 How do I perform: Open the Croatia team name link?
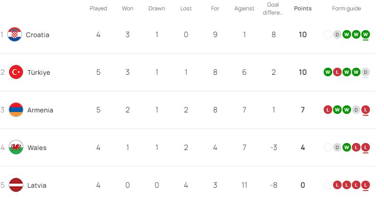(38, 35)
